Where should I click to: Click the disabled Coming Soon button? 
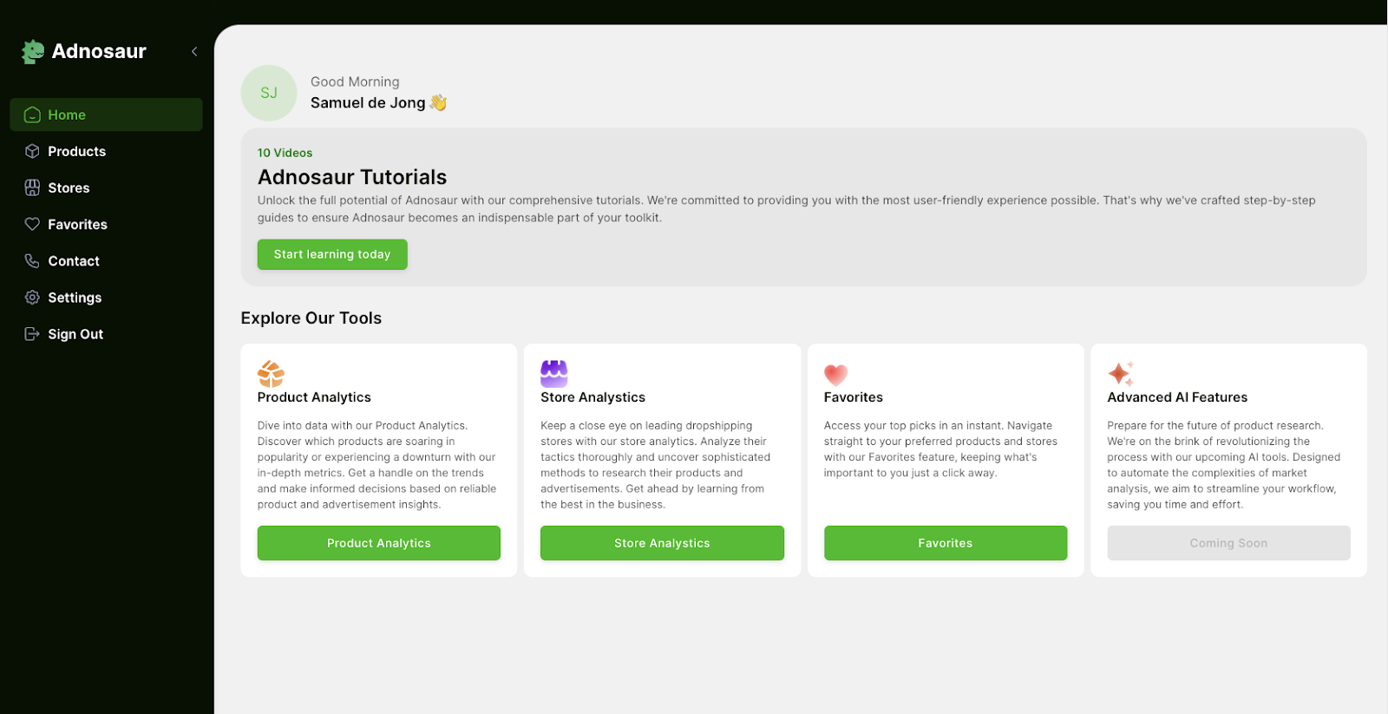(x=1228, y=543)
